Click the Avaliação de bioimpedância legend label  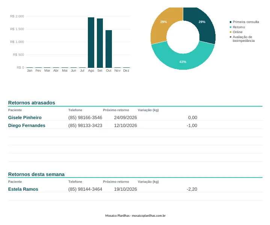tap(244, 39)
